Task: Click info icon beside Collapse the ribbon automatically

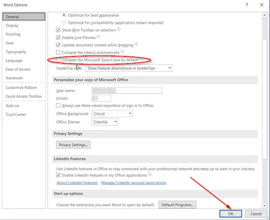Action: click(x=122, y=51)
